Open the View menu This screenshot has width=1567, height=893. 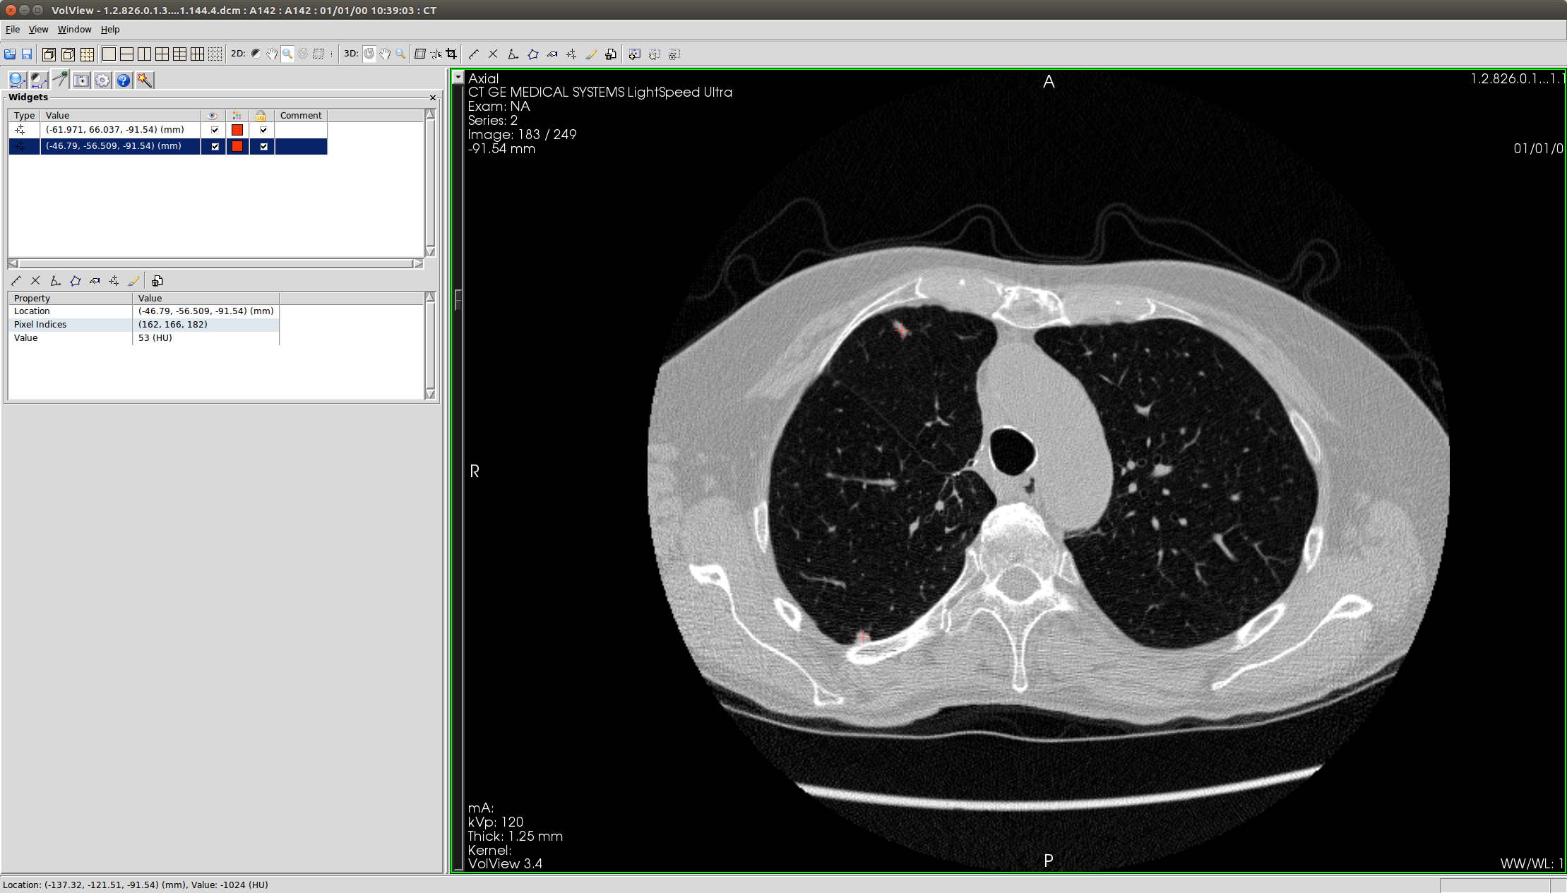pos(38,30)
